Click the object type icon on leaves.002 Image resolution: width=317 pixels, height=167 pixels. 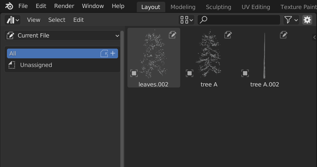pyautogui.click(x=134, y=73)
